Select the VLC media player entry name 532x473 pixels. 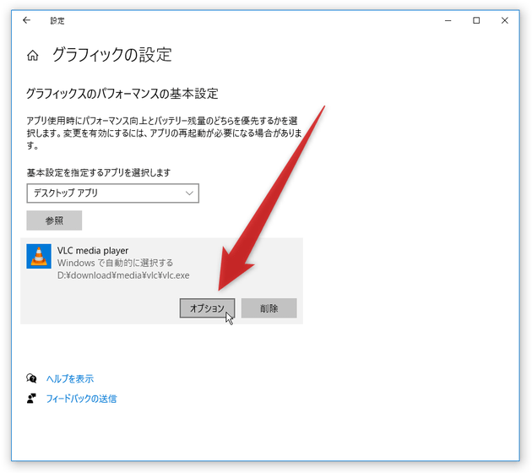click(93, 250)
